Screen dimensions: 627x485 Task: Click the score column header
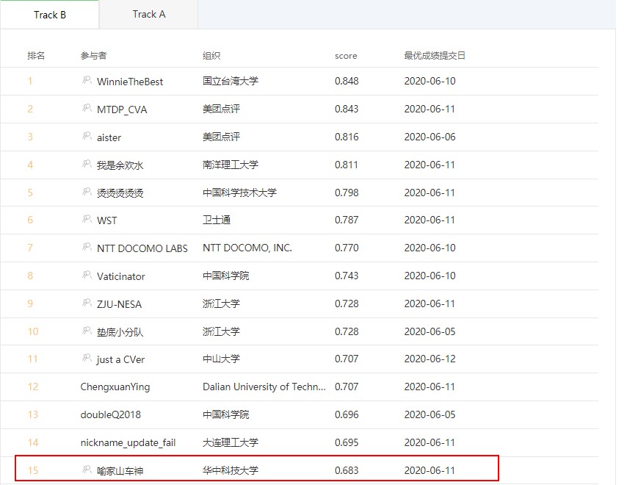click(x=346, y=56)
